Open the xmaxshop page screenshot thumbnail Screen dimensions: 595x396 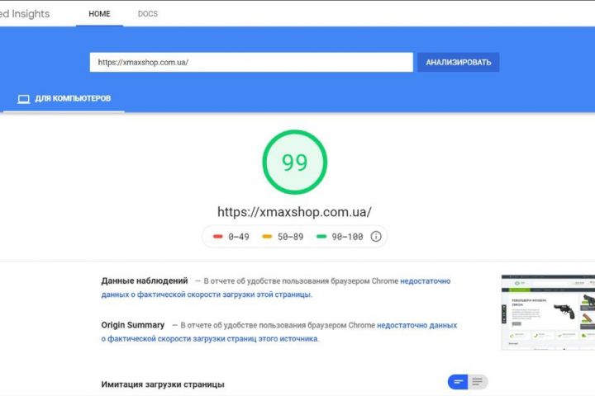[547, 312]
